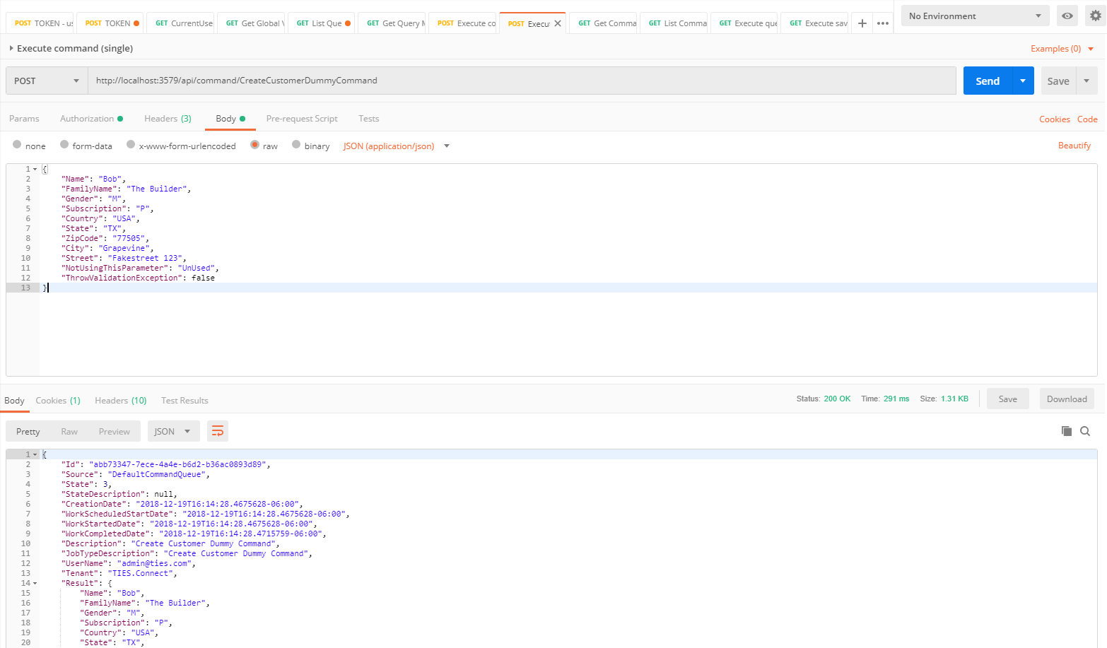Search the response body magnifier icon
This screenshot has height=648, width=1107.
1085,431
